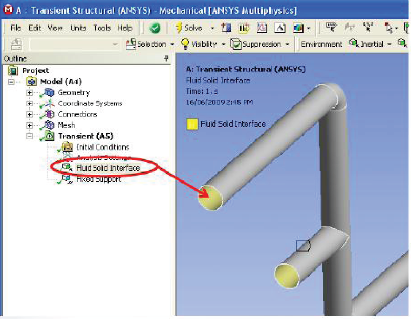Open the Solve dropdown arrow
The image size is (411, 319).
click(x=212, y=28)
